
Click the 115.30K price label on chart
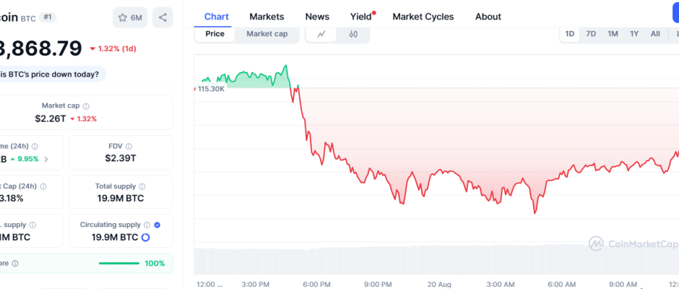click(x=212, y=89)
